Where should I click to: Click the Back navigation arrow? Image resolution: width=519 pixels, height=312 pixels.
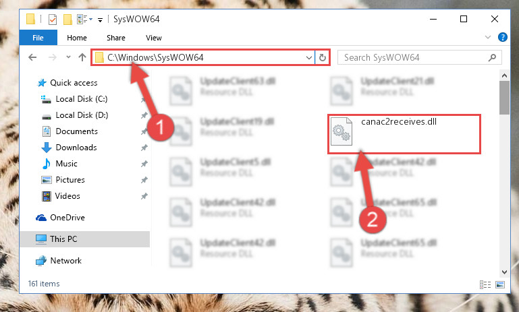pyautogui.click(x=32, y=57)
